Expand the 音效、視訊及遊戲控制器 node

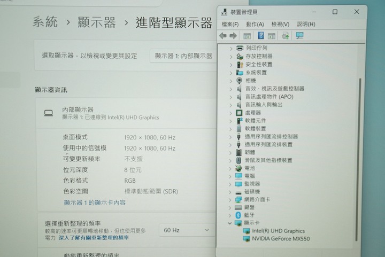coord(230,89)
